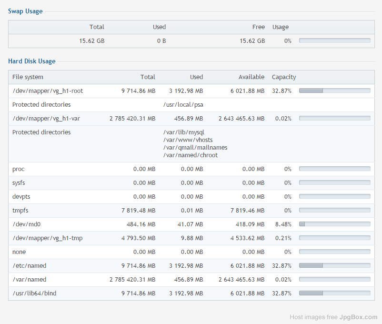The width and height of the screenshot is (382, 324).
Task: Select the /dev/mapper/vg_h1-tmp file system name
Action: (47, 238)
